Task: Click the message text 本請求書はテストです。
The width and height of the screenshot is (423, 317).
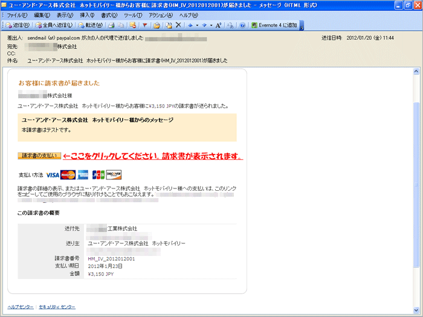Action: [47, 130]
